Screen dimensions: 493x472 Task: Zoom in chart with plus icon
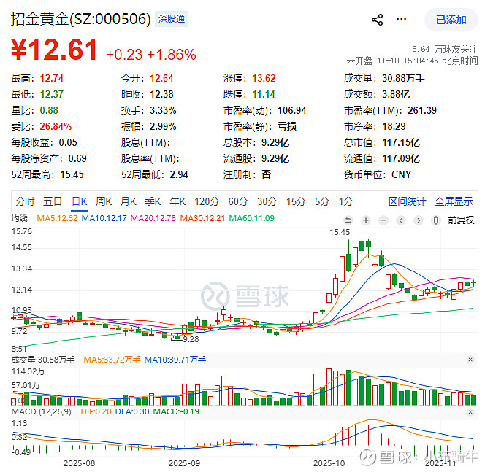click(366, 220)
